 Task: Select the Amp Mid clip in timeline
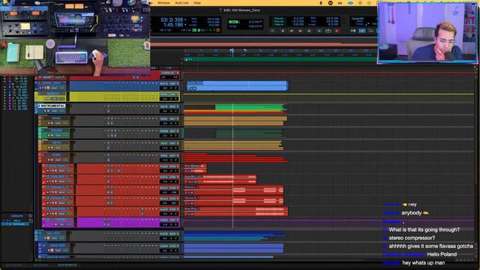[x=220, y=179]
